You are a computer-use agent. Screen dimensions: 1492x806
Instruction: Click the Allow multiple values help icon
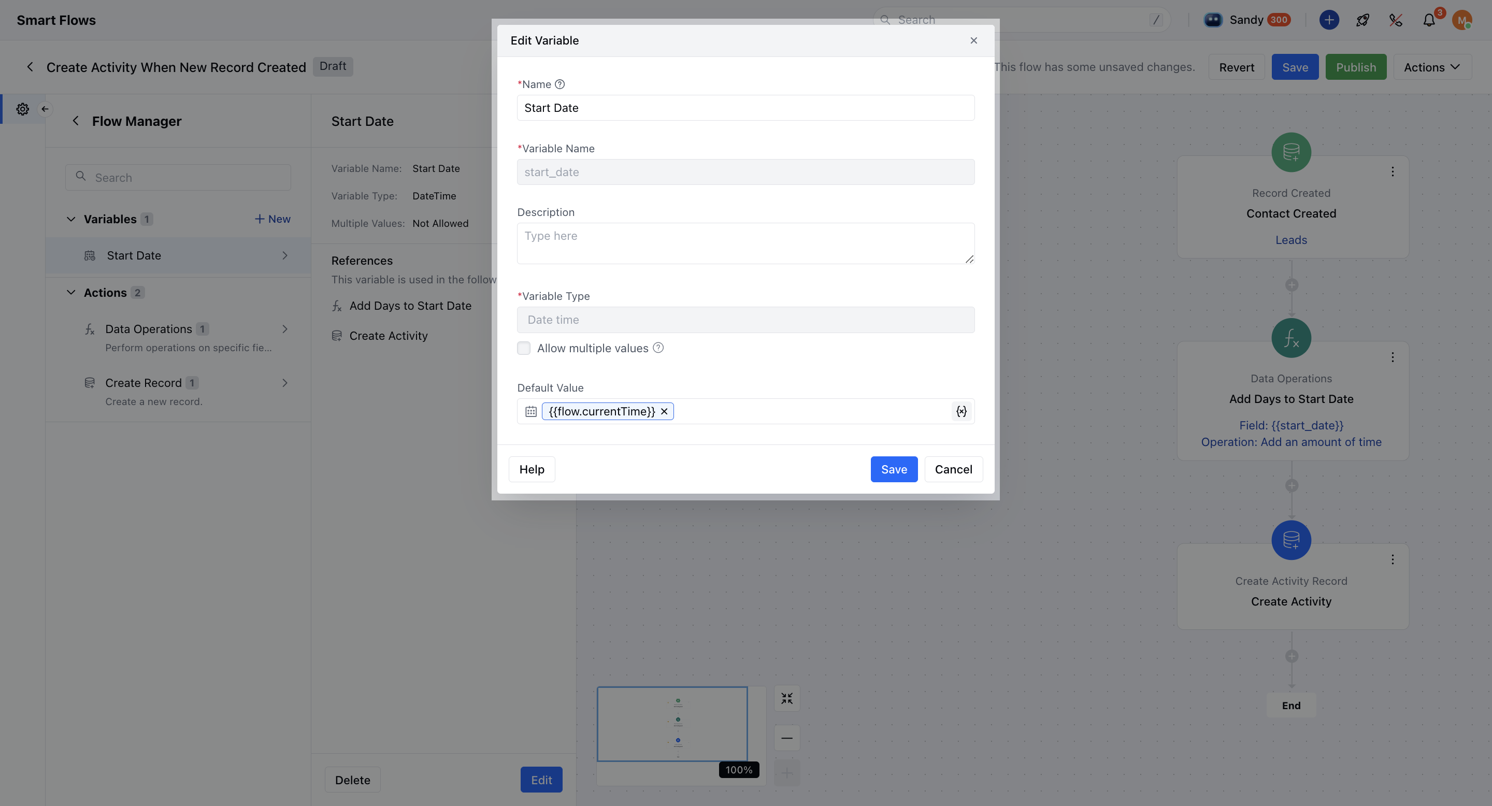(x=658, y=348)
